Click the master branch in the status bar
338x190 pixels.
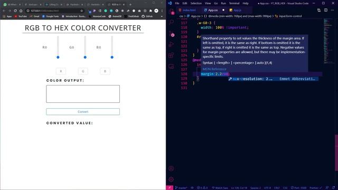coord(181,188)
